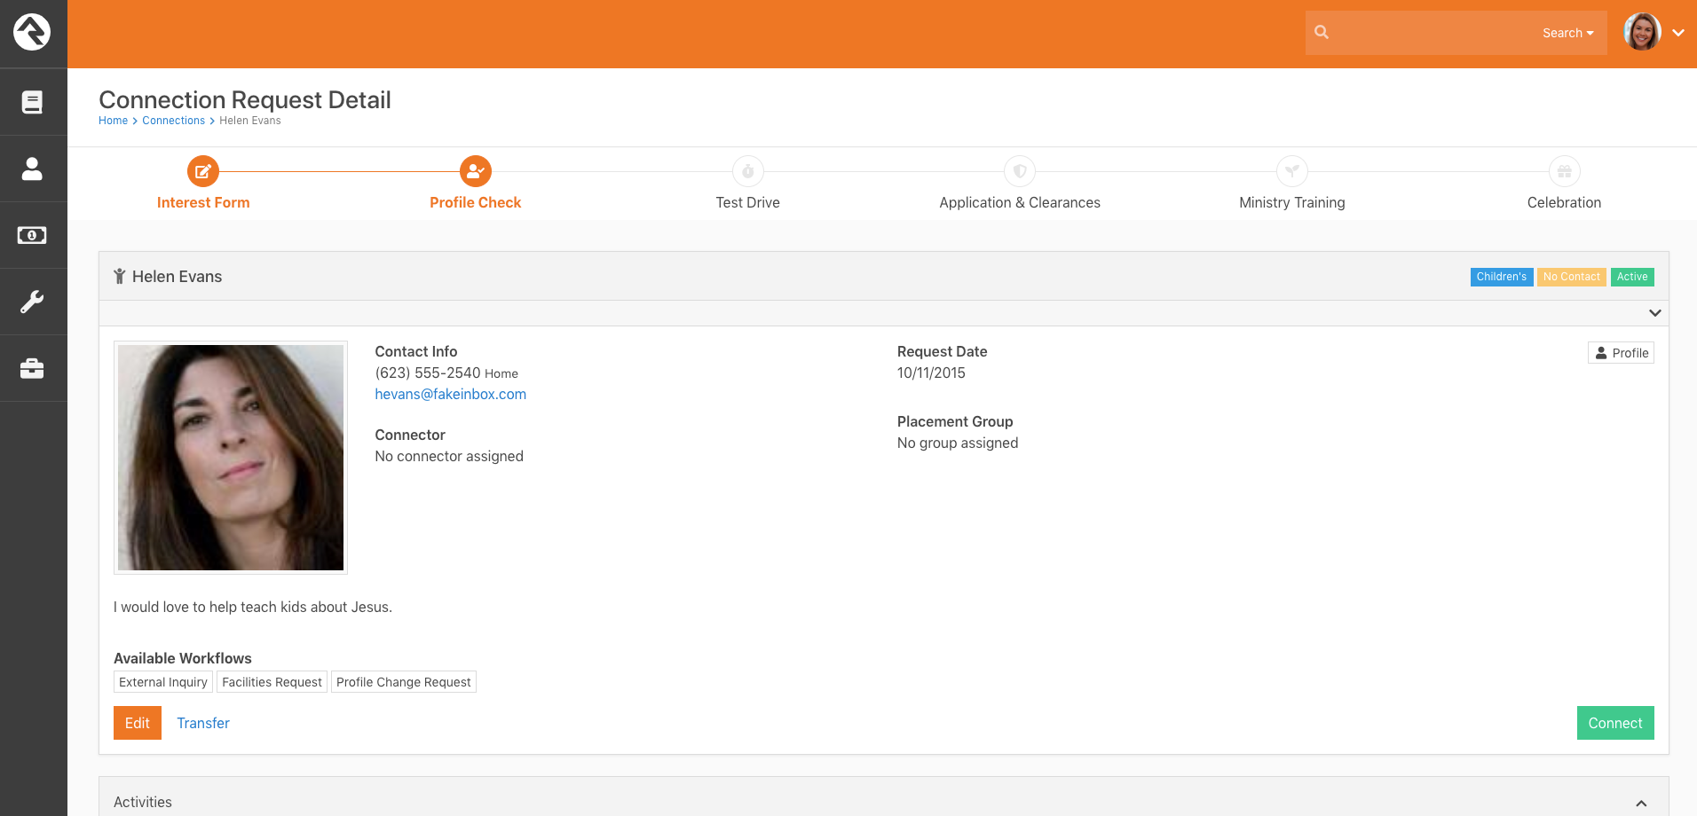Click the Ministry Training label
The image size is (1697, 816).
click(x=1292, y=202)
